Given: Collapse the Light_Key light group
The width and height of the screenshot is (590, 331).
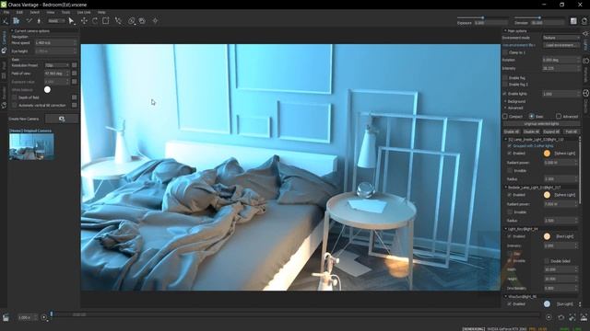Looking at the screenshot, I should pyautogui.click(x=506, y=229).
